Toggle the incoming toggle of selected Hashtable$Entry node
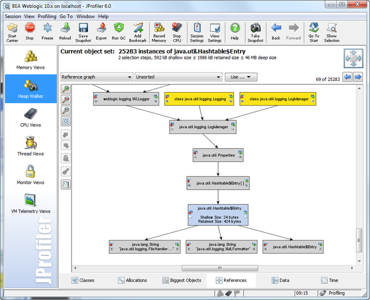 pyautogui.click(x=190, y=216)
